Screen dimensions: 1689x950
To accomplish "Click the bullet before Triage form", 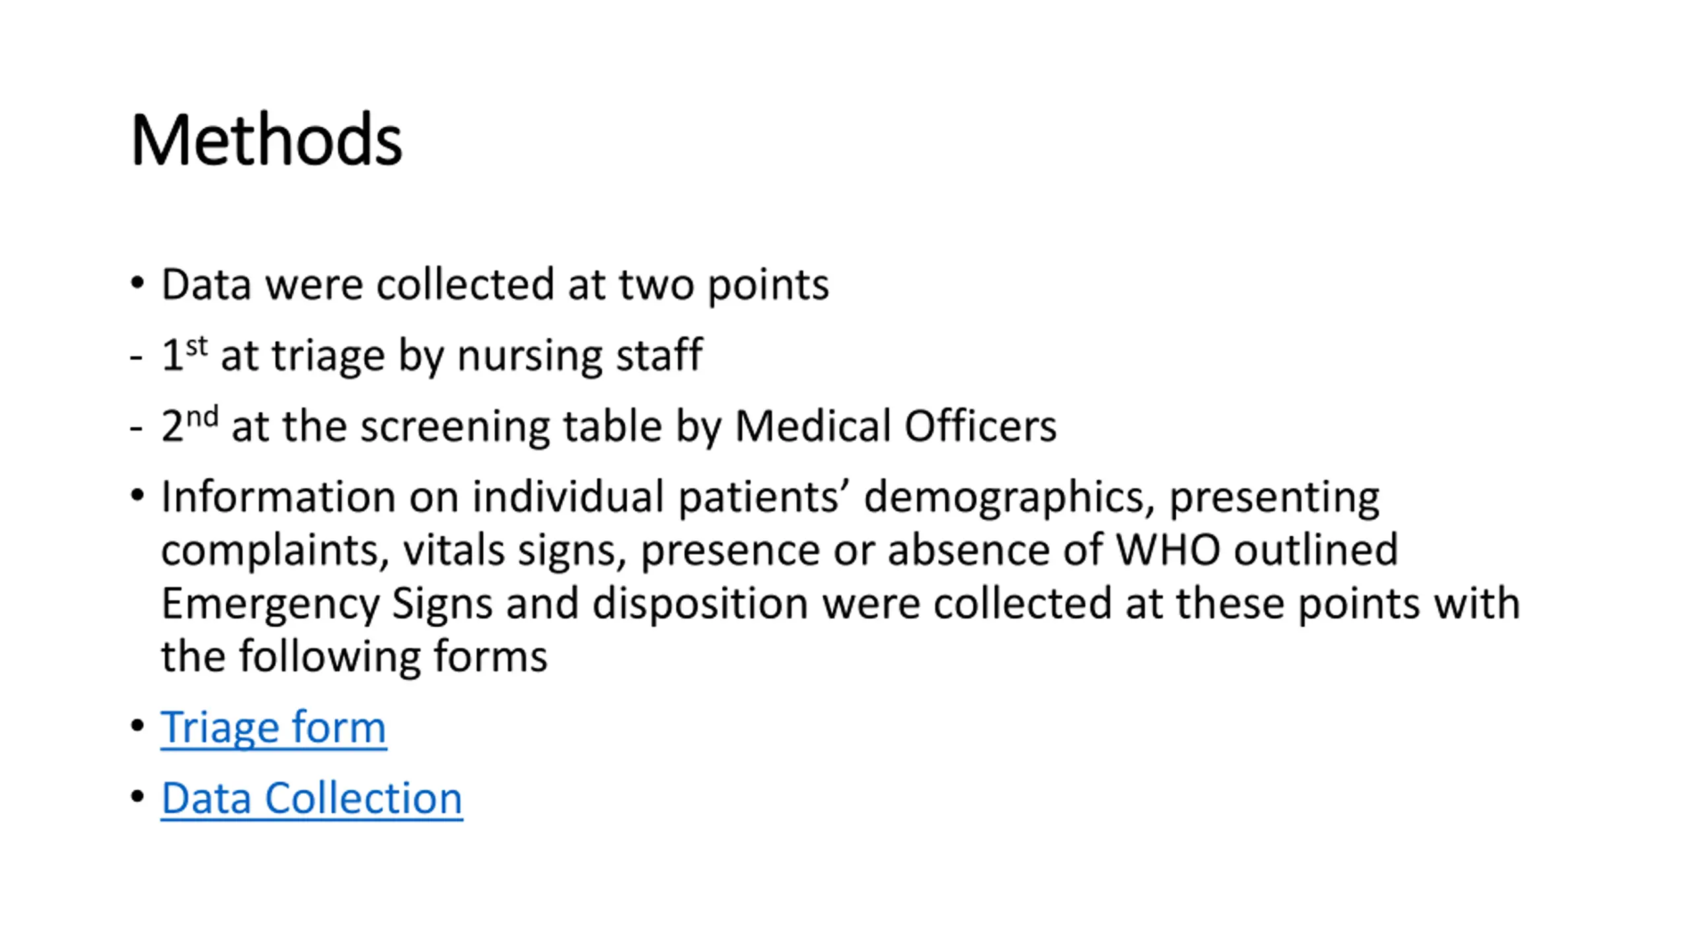I will 137,726.
